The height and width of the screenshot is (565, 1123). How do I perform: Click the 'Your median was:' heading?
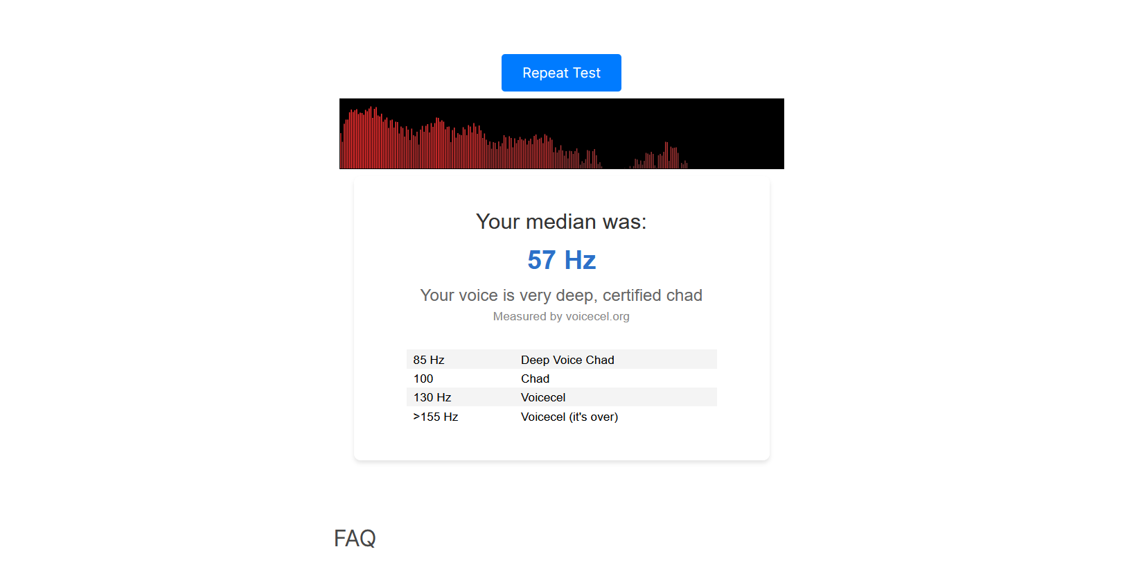(561, 222)
